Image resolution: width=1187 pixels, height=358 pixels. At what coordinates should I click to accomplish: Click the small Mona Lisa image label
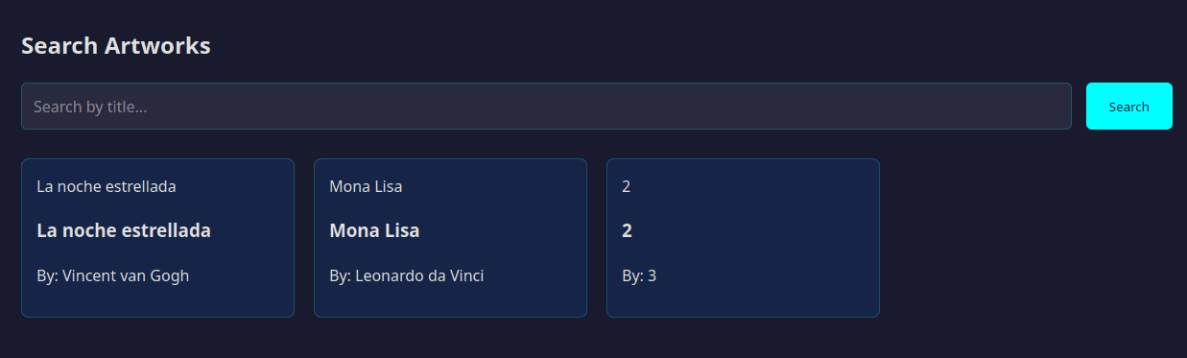pyautogui.click(x=366, y=186)
